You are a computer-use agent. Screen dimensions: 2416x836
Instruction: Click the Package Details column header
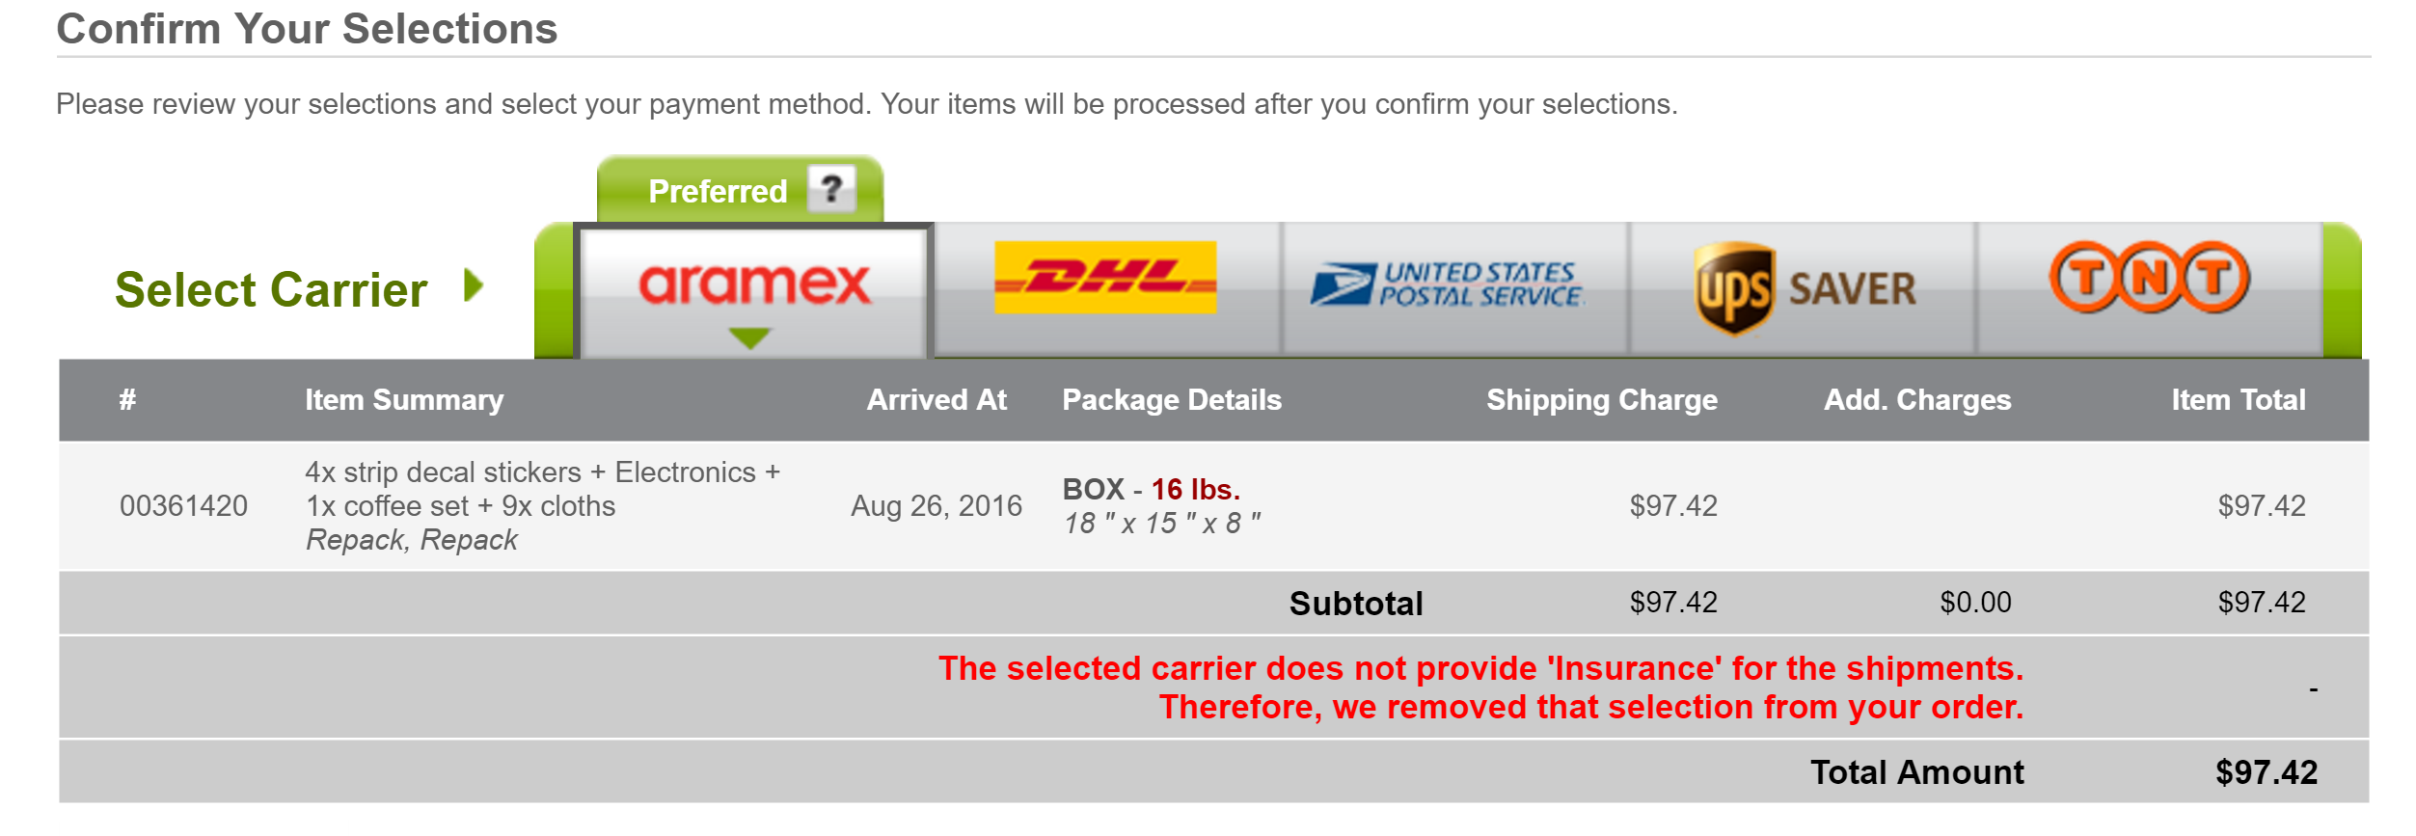coord(1172,400)
